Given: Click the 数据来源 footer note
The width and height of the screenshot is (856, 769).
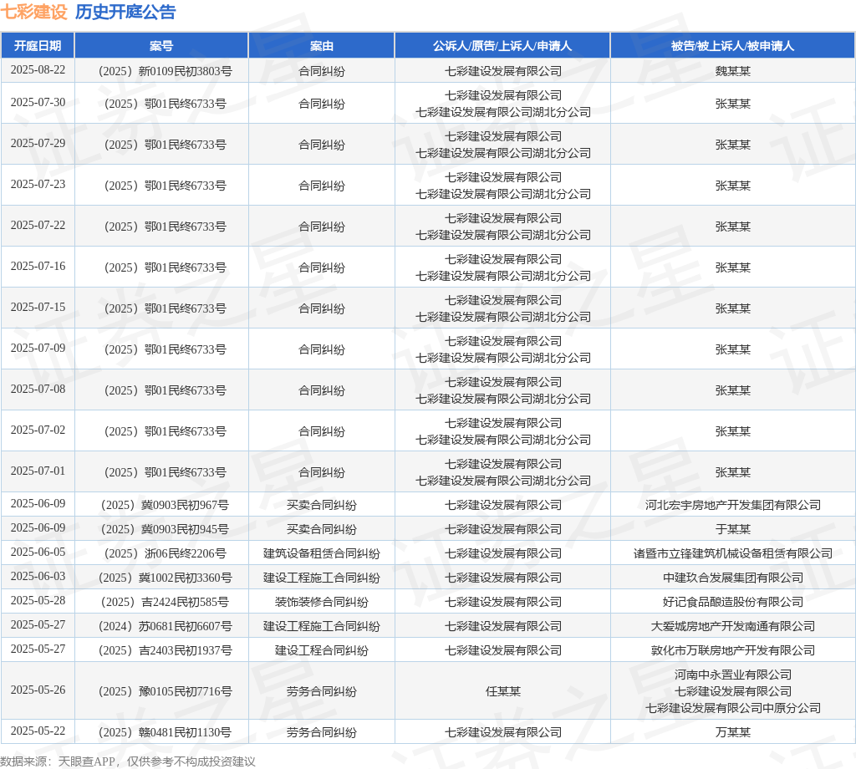Looking at the screenshot, I should pyautogui.click(x=128, y=761).
